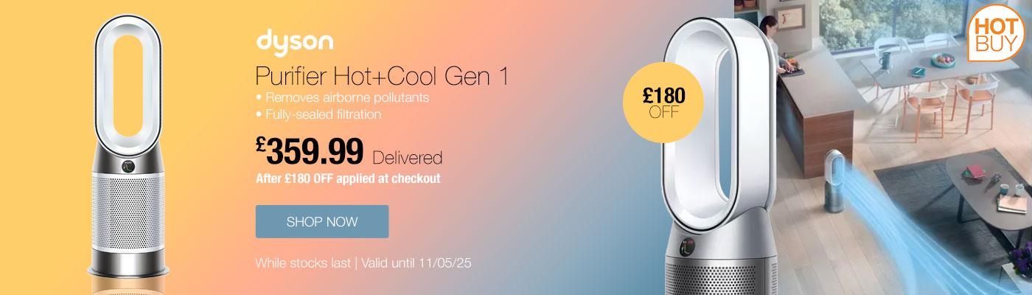Click the small purifier standing in the room
Viewport: 1032px width, 295px height.
834,180
